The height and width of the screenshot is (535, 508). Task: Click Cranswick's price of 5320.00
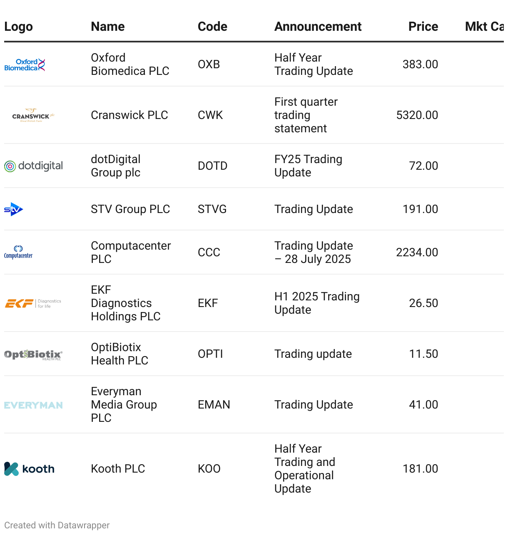[417, 115]
